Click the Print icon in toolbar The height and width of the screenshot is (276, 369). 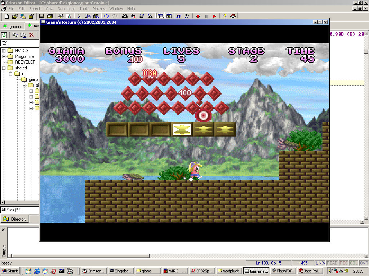[x=61, y=16]
